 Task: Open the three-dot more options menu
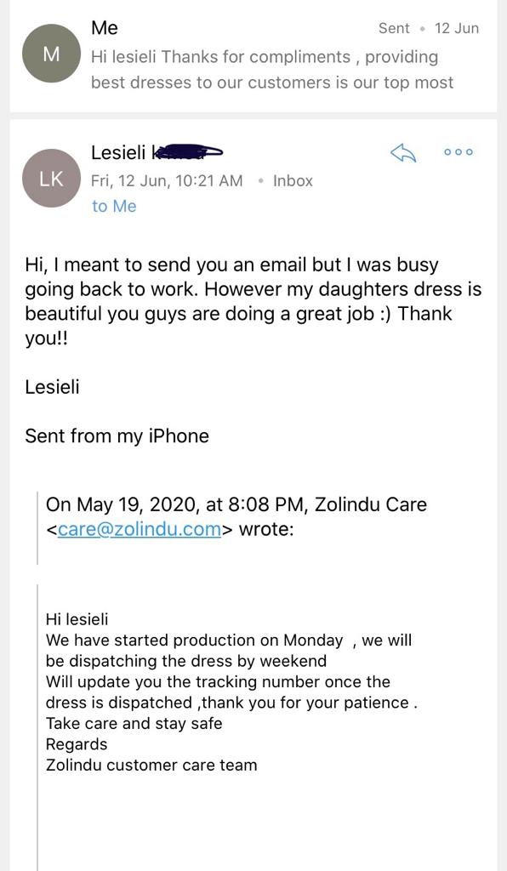click(x=459, y=152)
